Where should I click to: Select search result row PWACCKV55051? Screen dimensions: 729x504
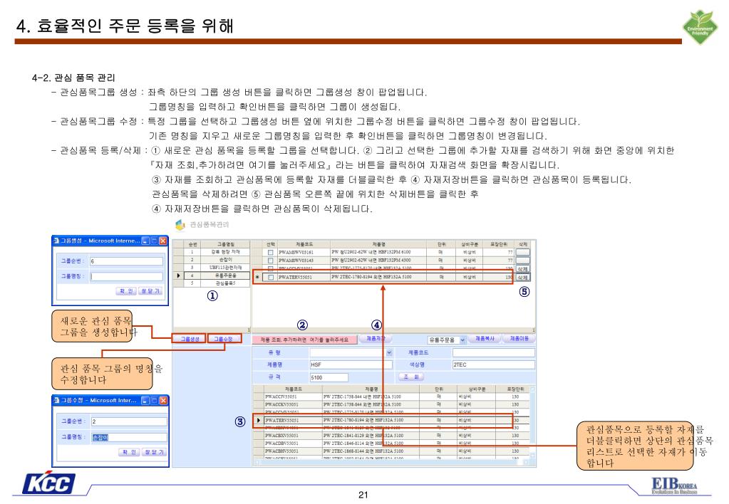391,404
